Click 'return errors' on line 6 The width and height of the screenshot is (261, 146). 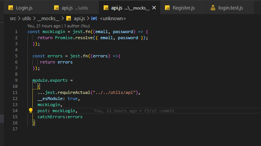[56, 62]
